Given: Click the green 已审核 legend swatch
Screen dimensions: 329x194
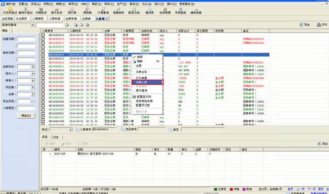Looking at the screenshot, I should (215, 189).
